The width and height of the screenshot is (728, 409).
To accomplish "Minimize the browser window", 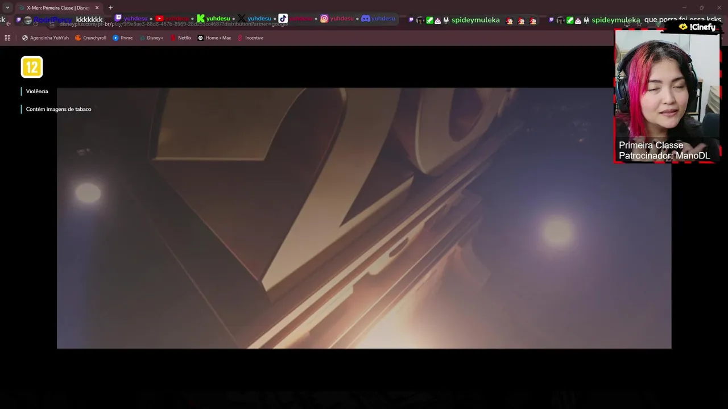I will pos(685,8).
